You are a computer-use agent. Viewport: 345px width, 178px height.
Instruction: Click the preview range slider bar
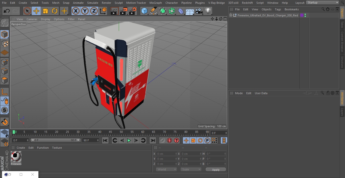click(56, 140)
